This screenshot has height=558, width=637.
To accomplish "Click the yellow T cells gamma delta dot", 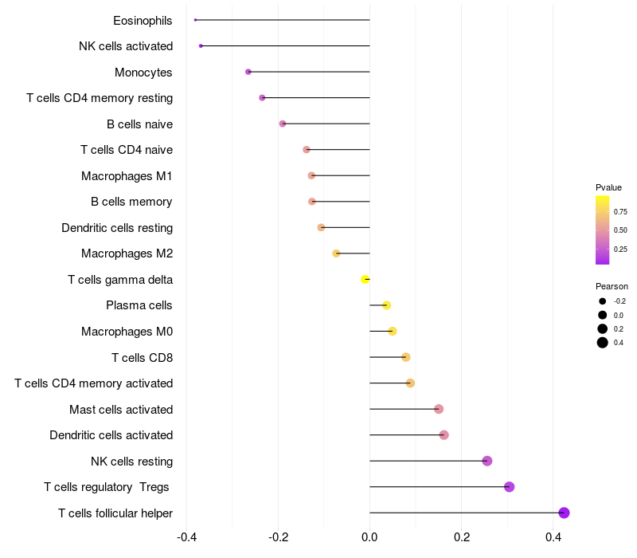I will [x=365, y=280].
